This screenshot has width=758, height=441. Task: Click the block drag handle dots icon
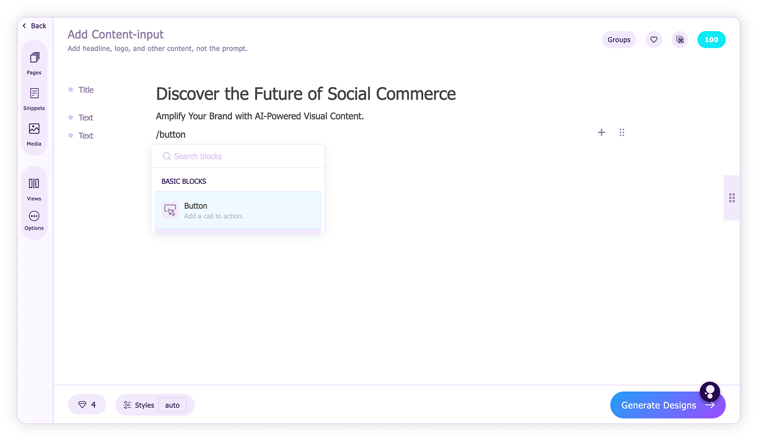tap(622, 132)
